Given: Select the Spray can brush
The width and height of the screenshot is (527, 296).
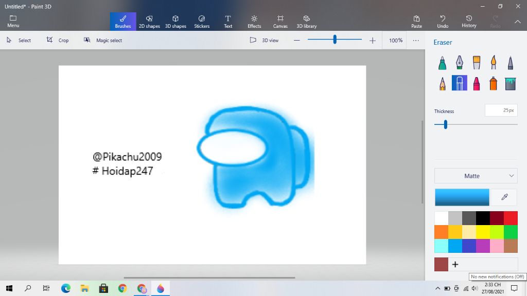Looking at the screenshot, I should (x=494, y=83).
